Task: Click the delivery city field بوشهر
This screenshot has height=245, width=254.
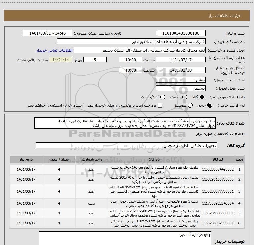Action: tap(181, 88)
